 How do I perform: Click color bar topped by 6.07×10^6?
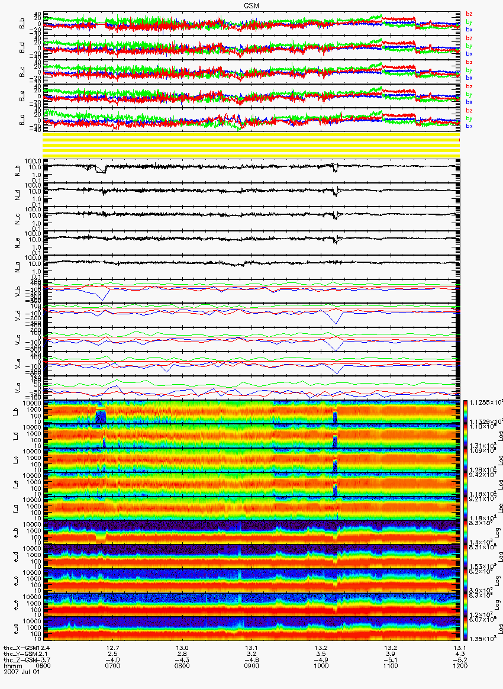[466, 630]
